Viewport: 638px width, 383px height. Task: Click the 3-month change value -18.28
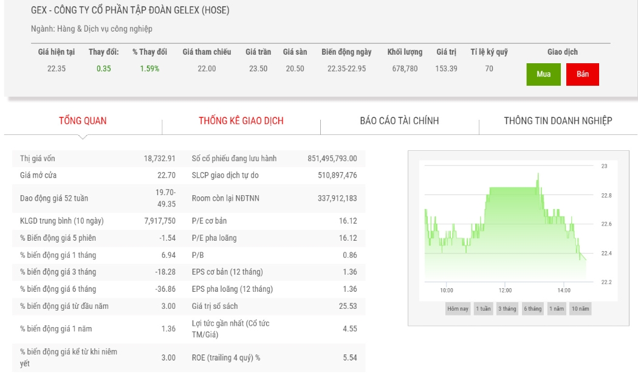(x=165, y=272)
